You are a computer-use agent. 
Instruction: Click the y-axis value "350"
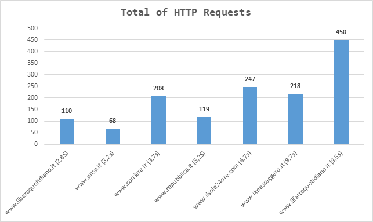coord(32,63)
